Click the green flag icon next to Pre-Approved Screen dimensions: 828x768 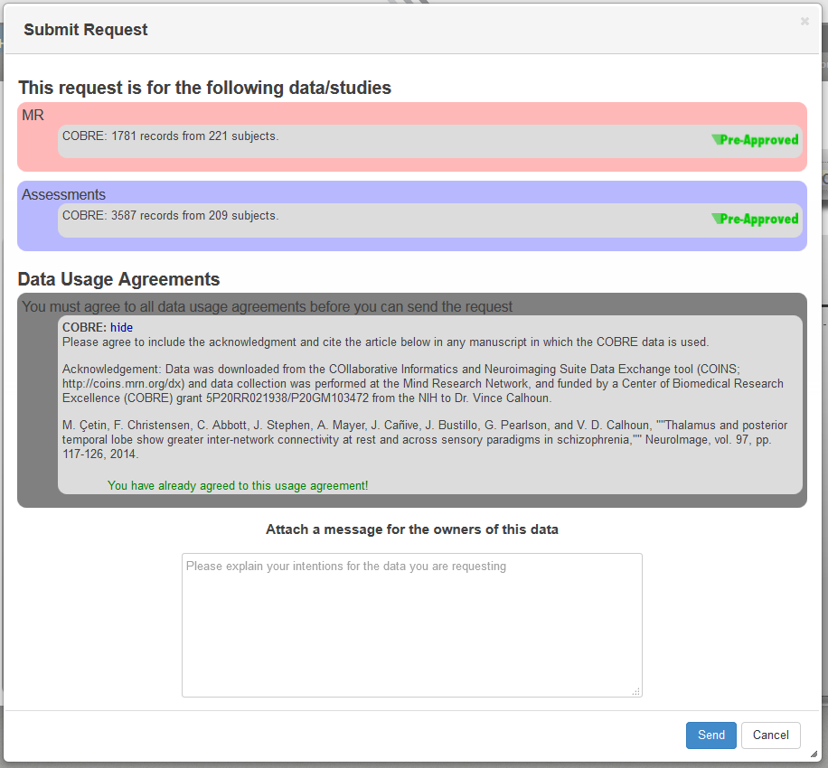tap(718, 138)
